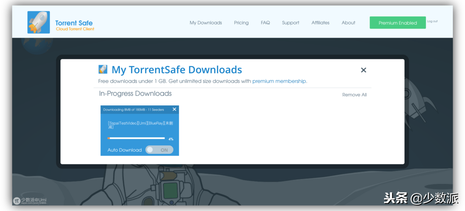Click the Cloud Torrent Client tagline
Screen dimensions: 465x211
click(75, 29)
